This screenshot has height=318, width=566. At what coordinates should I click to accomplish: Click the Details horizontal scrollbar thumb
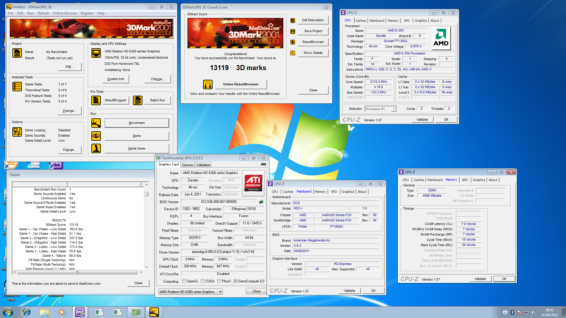pyautogui.click(x=77, y=272)
